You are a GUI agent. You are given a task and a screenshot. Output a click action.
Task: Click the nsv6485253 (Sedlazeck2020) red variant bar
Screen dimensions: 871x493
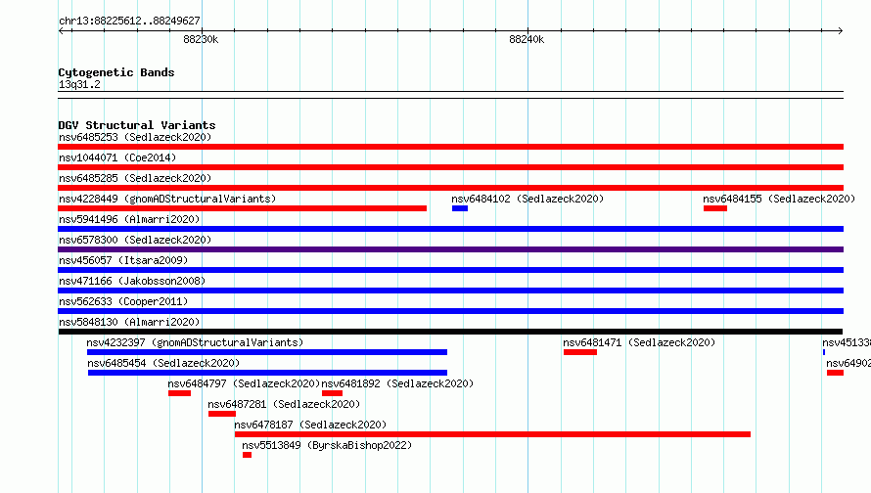[450, 147]
